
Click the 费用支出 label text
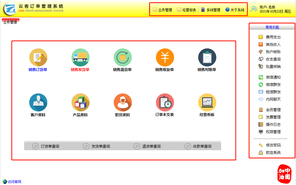coord(273,37)
